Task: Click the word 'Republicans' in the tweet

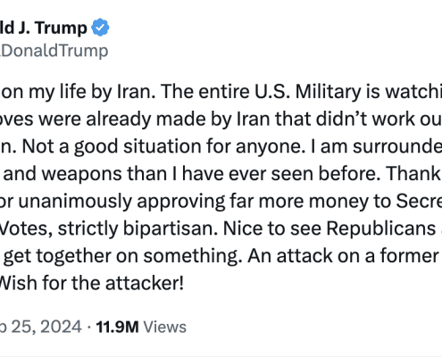Action: click(x=380, y=229)
